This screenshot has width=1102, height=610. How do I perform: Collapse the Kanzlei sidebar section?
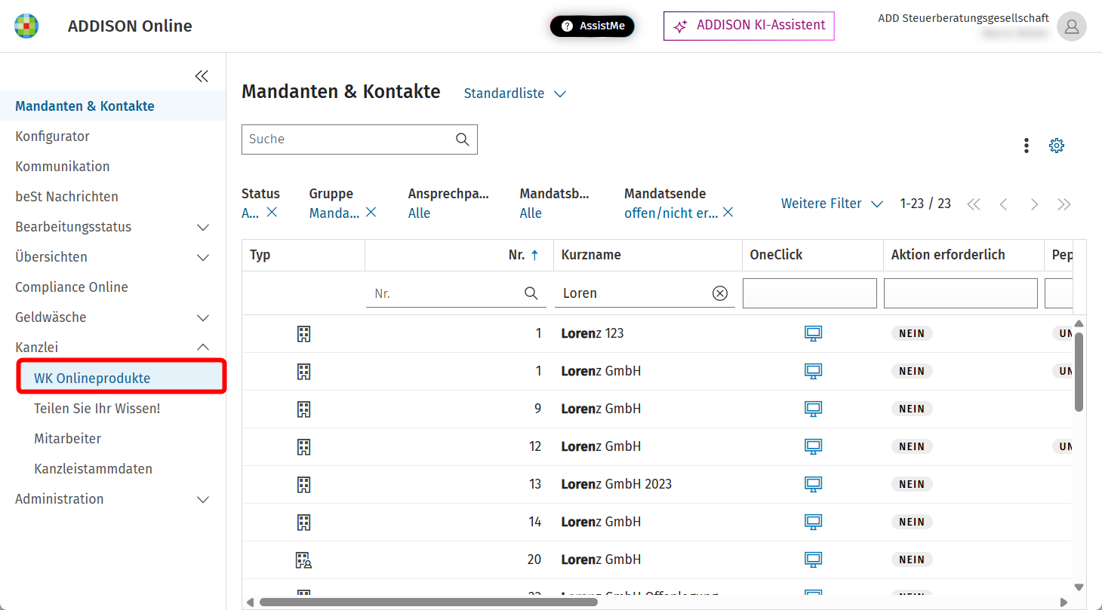pyautogui.click(x=202, y=348)
